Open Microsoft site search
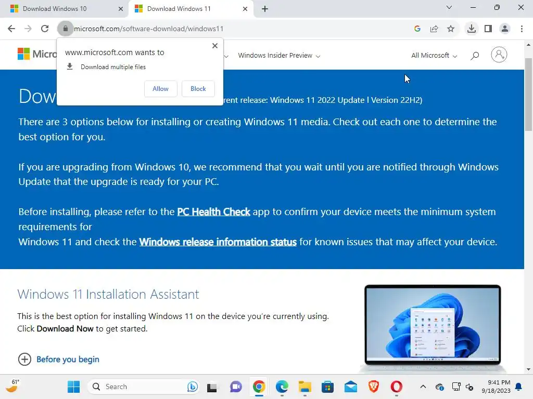The image size is (533, 399). coord(475,56)
